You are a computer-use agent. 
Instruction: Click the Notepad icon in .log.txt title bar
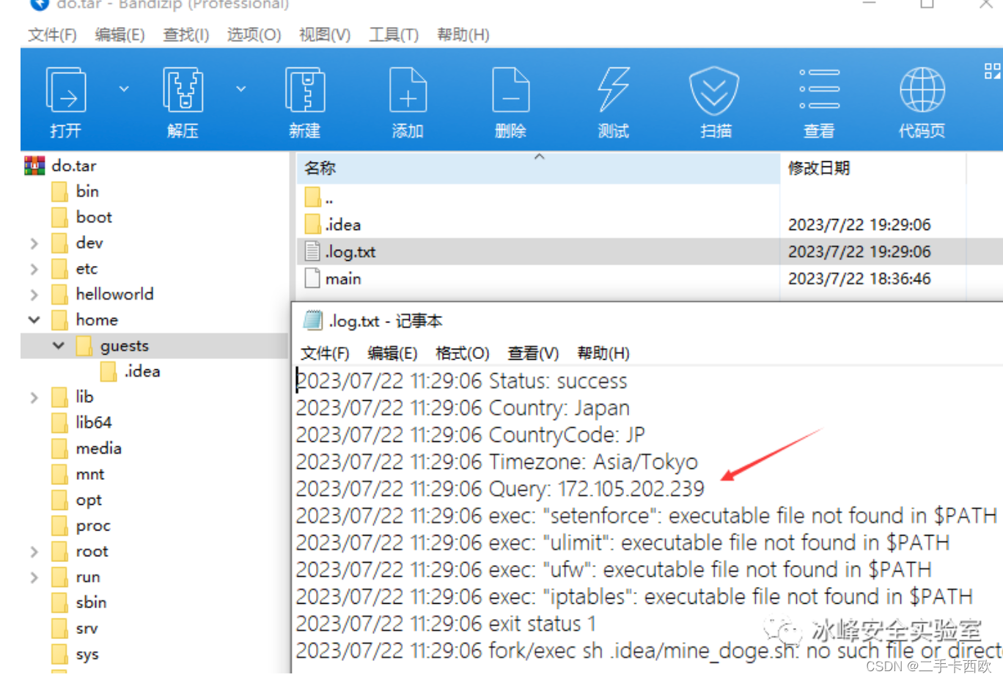click(x=313, y=320)
